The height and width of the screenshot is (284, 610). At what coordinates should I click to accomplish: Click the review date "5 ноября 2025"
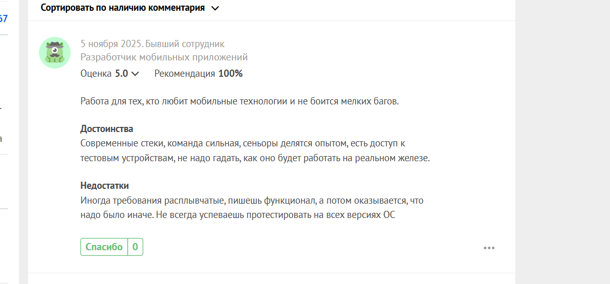pos(111,44)
